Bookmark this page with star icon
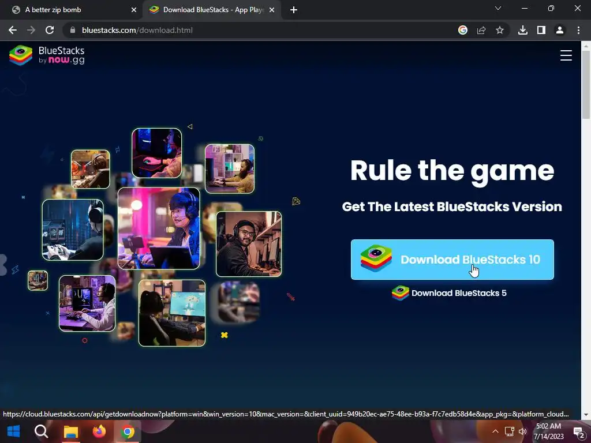Viewport: 591px width, 443px height. [x=500, y=30]
